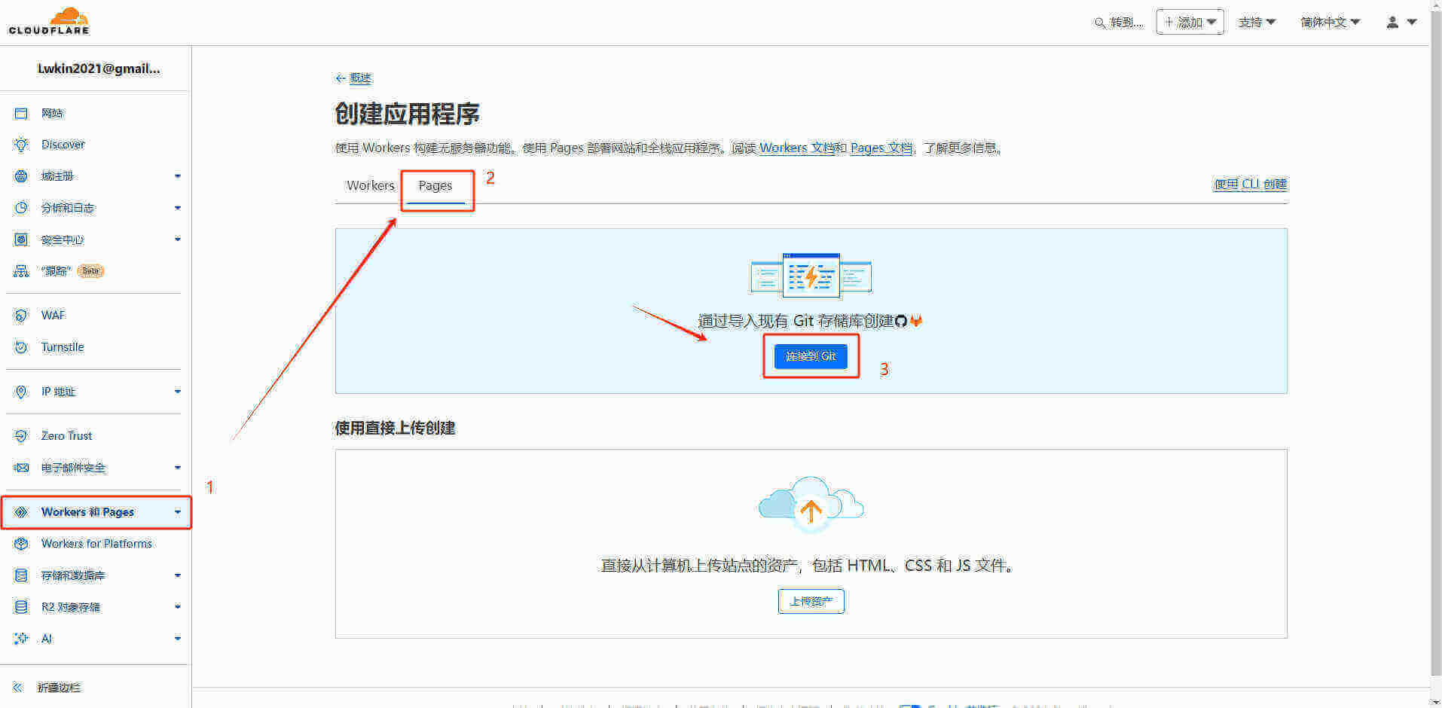Expand the R2 对象存储 section
Screen dimensions: 1442x708
click(178, 607)
